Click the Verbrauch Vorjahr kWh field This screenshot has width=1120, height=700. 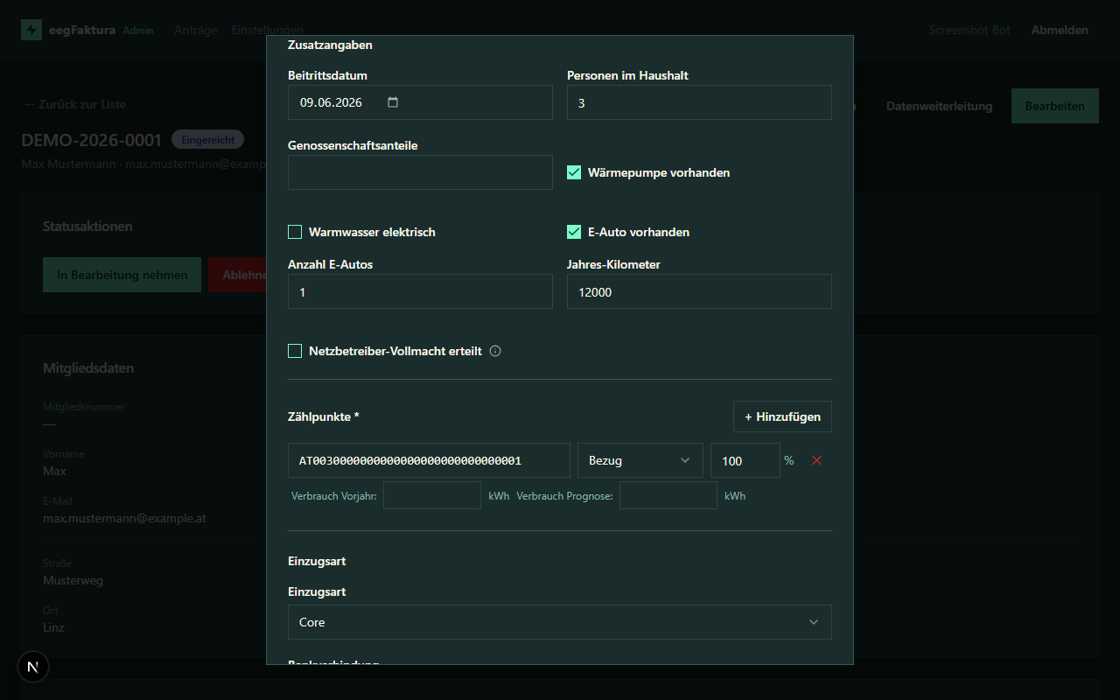432,495
